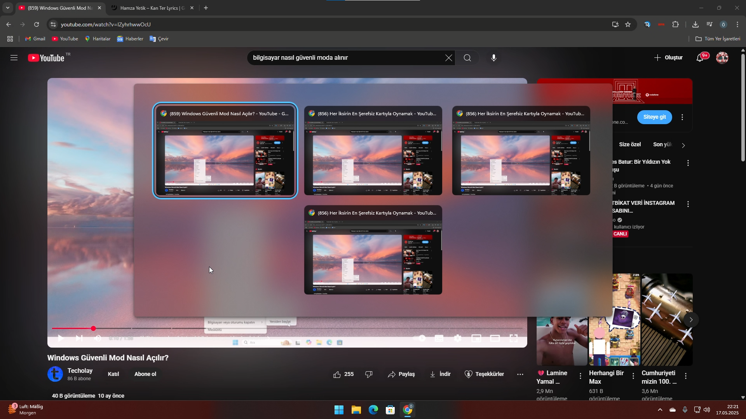The width and height of the screenshot is (746, 419).
Task: Expand the Chrome tab search dropdown
Action: click(x=7, y=8)
